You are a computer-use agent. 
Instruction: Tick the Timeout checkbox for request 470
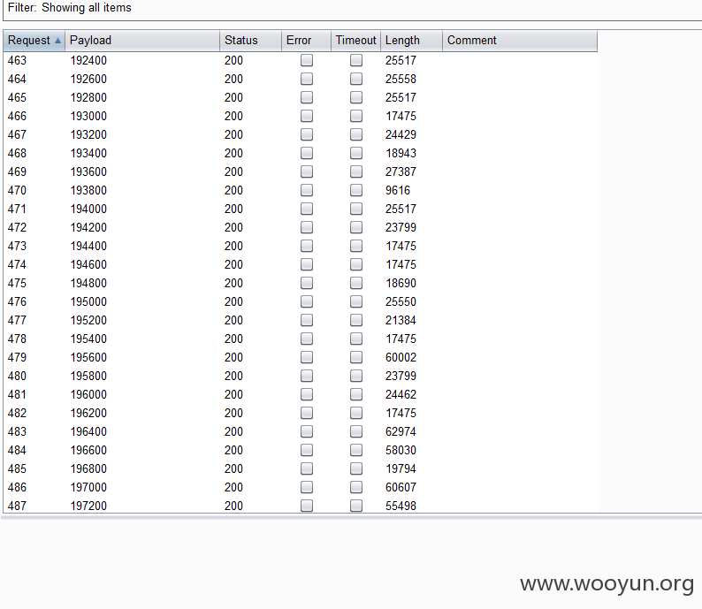(356, 190)
